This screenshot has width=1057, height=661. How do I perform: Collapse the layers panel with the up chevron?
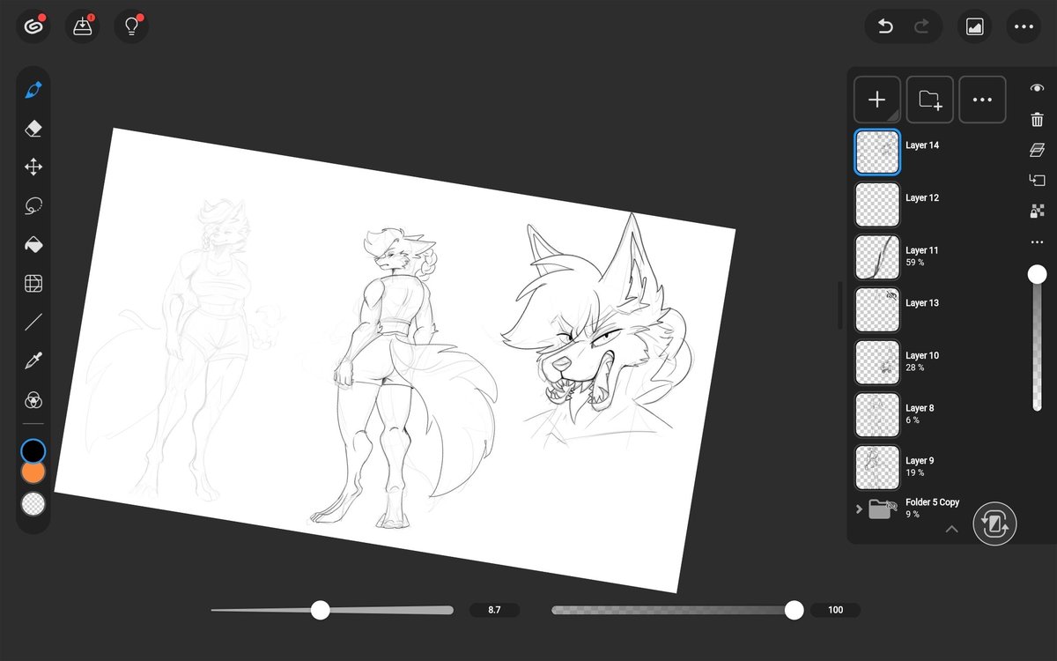point(951,530)
